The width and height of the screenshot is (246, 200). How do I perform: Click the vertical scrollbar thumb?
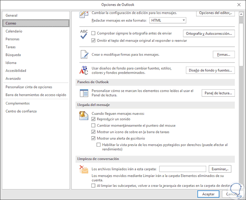pos(241,45)
